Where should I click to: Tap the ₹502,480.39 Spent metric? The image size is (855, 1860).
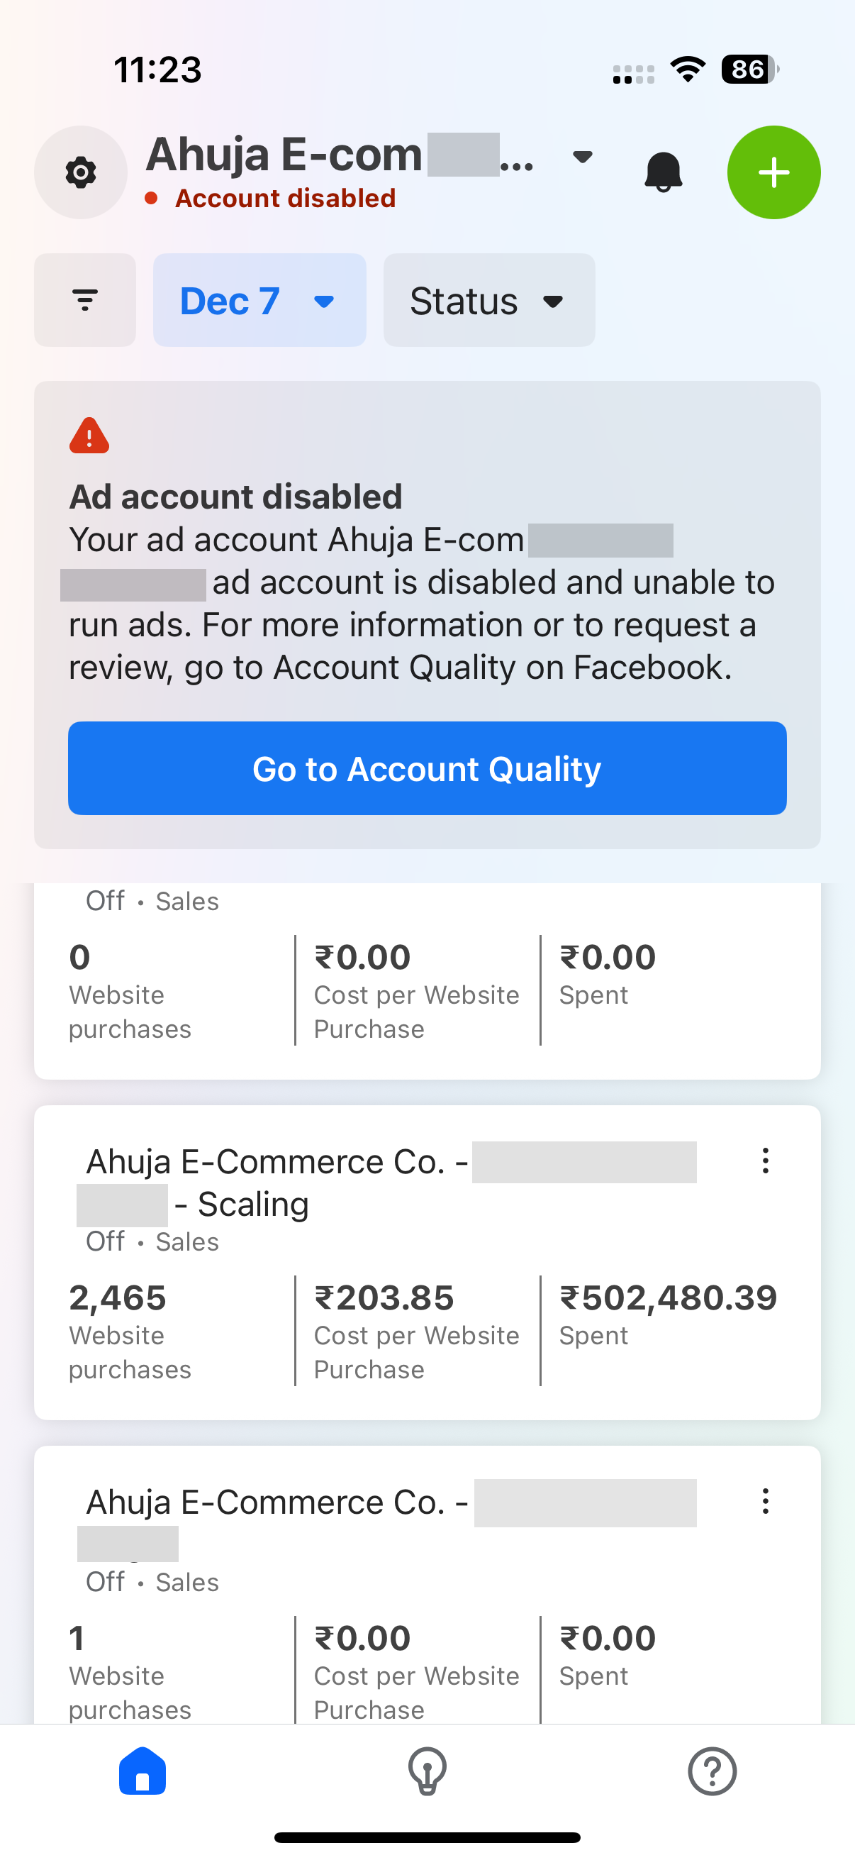coord(668,1314)
